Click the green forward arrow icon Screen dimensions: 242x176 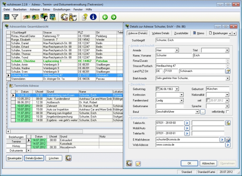[114, 17]
